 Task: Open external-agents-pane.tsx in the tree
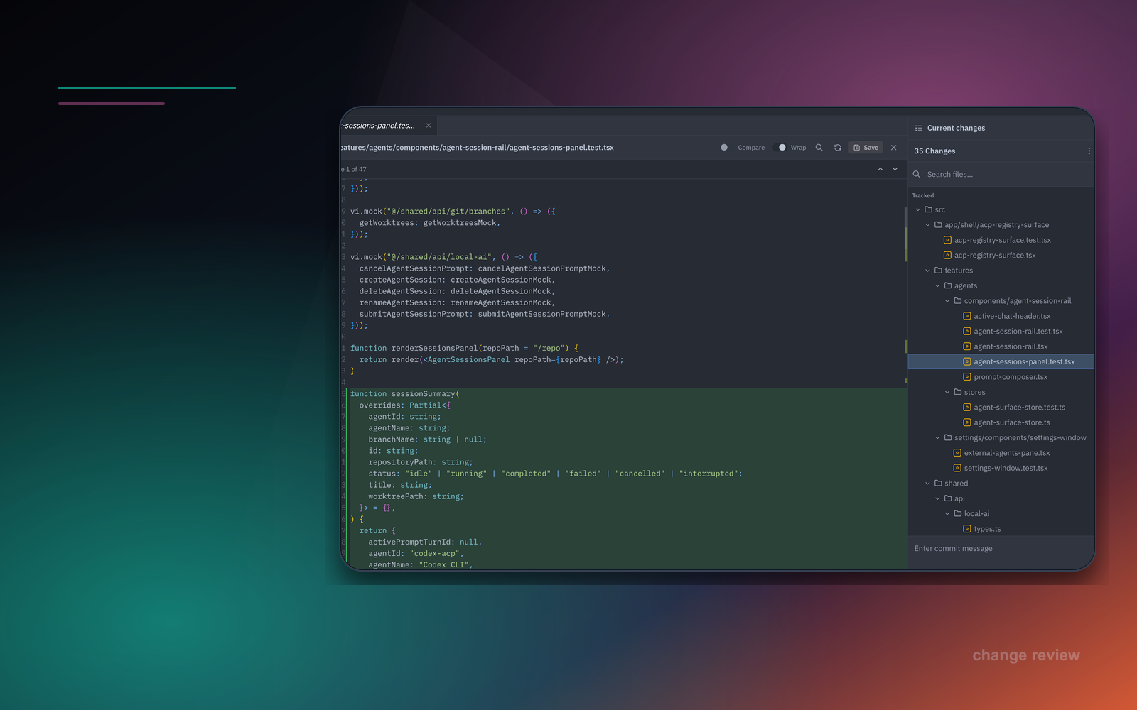tap(1007, 453)
